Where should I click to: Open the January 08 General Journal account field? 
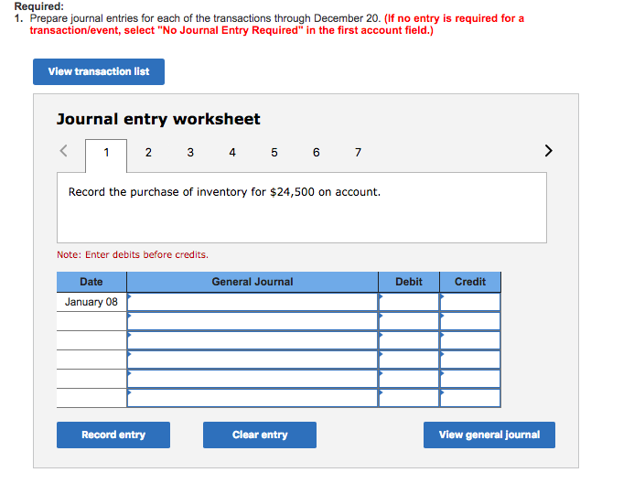click(x=253, y=302)
